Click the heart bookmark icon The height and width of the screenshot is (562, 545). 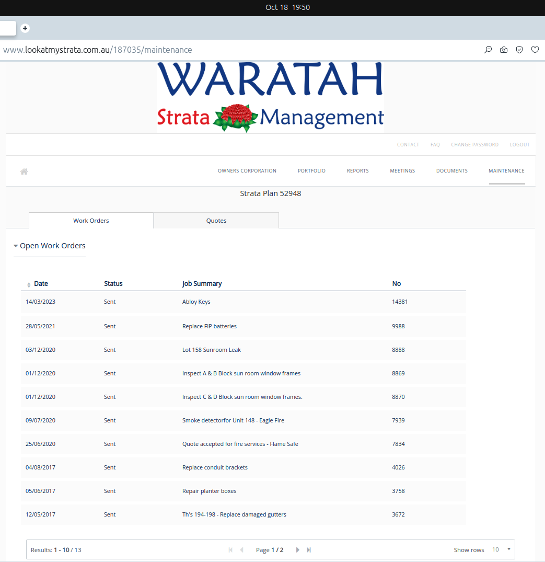[x=535, y=50]
